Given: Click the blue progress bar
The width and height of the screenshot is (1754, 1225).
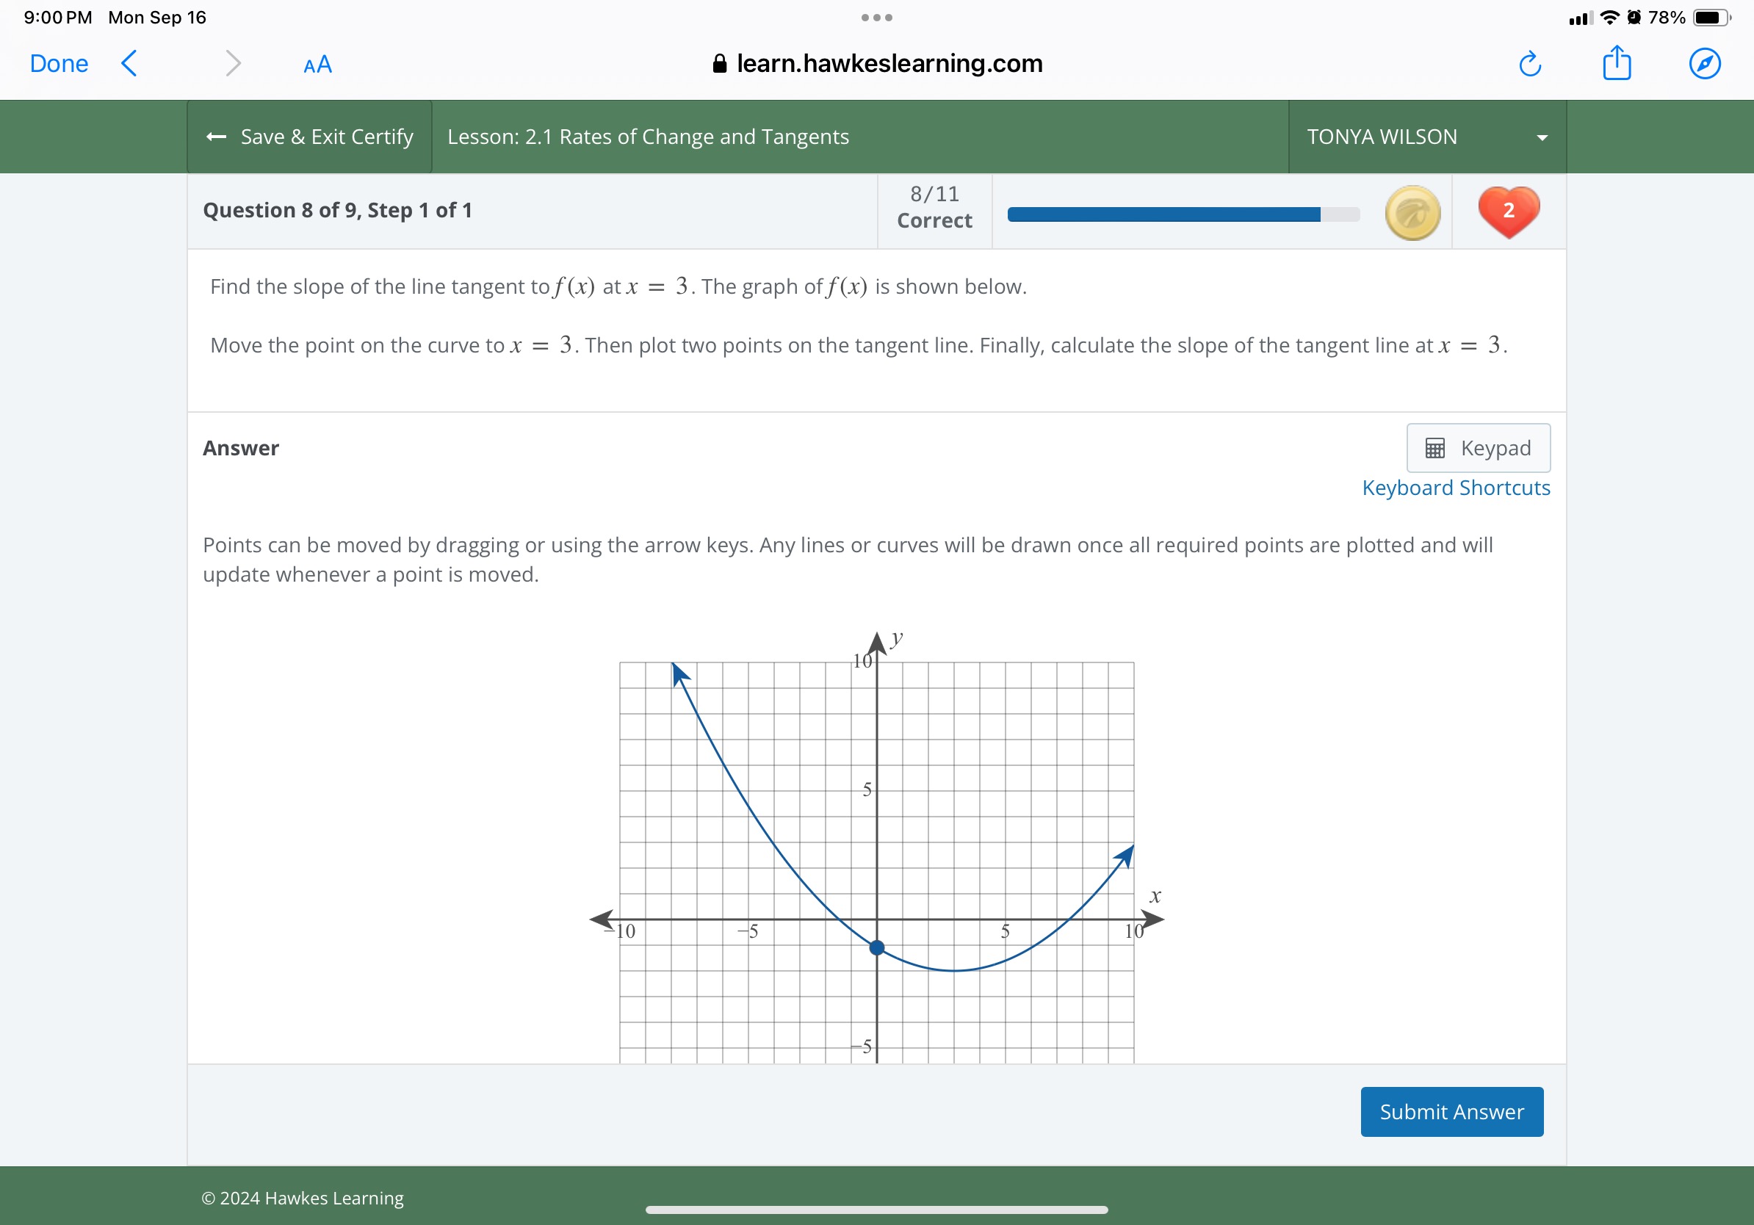Looking at the screenshot, I should tap(1183, 214).
